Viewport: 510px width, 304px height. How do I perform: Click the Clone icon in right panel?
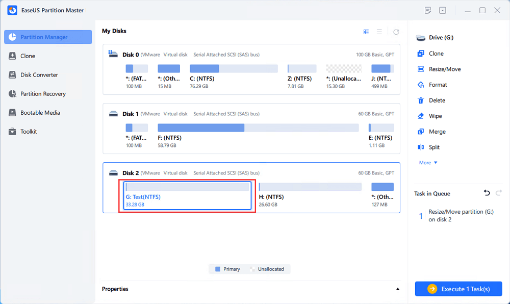(x=421, y=54)
